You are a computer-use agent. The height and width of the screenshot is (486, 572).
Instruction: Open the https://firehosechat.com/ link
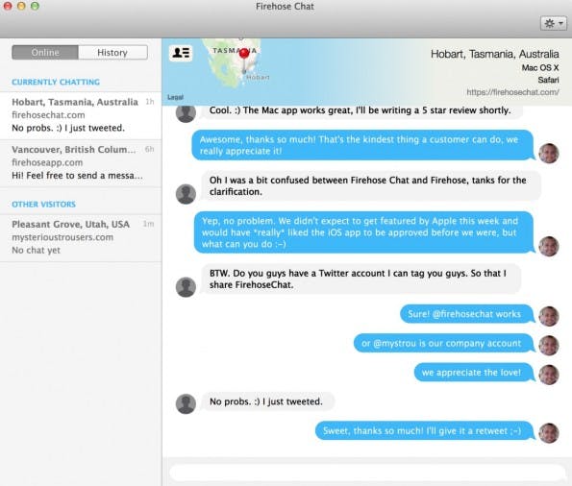pyautogui.click(x=512, y=92)
